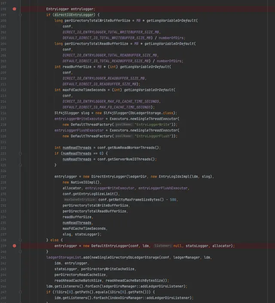Click 'allocator' argument on line 229

[72, 188]
